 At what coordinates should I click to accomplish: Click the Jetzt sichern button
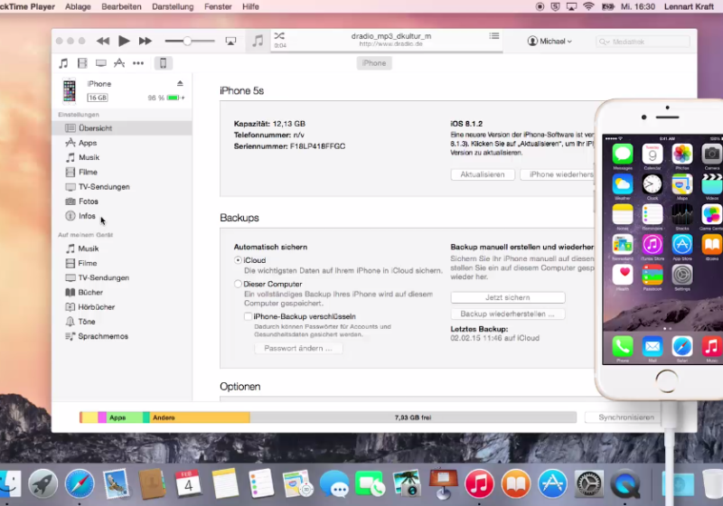pos(508,297)
